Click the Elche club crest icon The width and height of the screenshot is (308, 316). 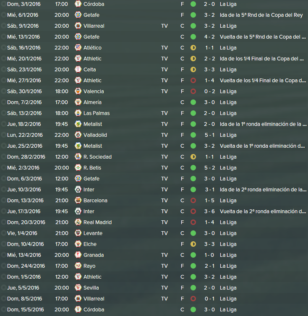pos(78,244)
